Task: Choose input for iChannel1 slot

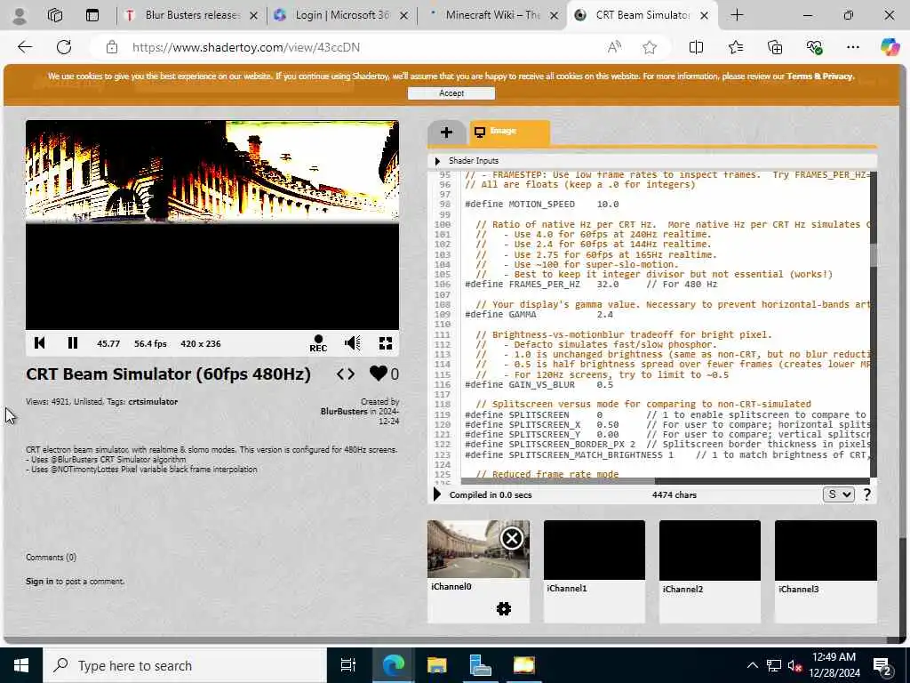Action: [x=595, y=550]
